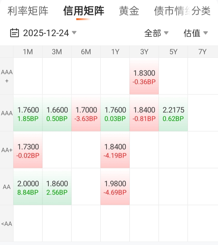This screenshot has width=218, height=245.
Task: Click the calendar icon beside the date
Action: [15, 33]
